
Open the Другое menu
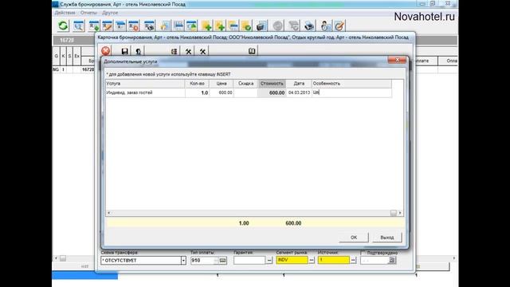(x=110, y=13)
